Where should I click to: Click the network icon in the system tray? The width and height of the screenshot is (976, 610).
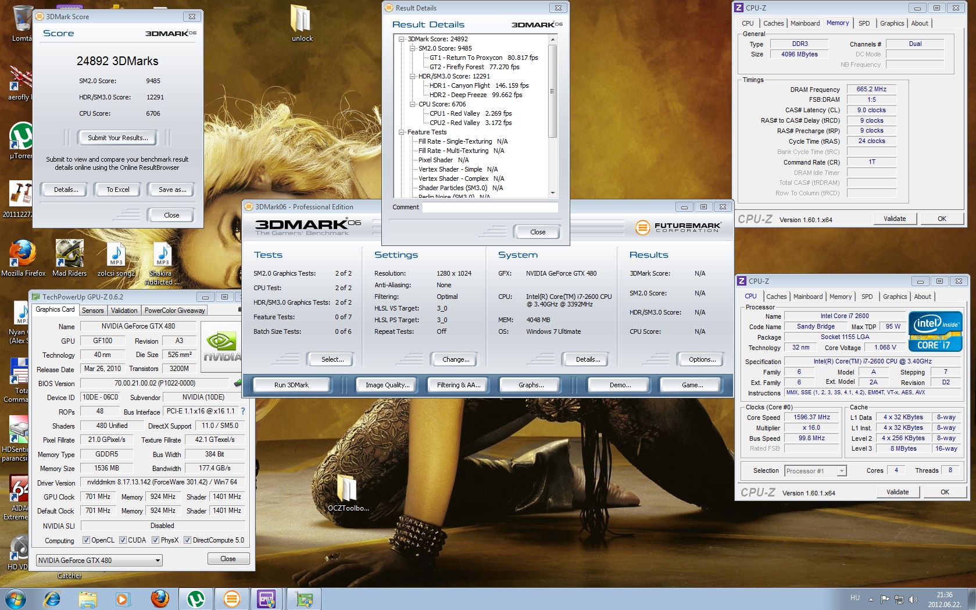899,599
